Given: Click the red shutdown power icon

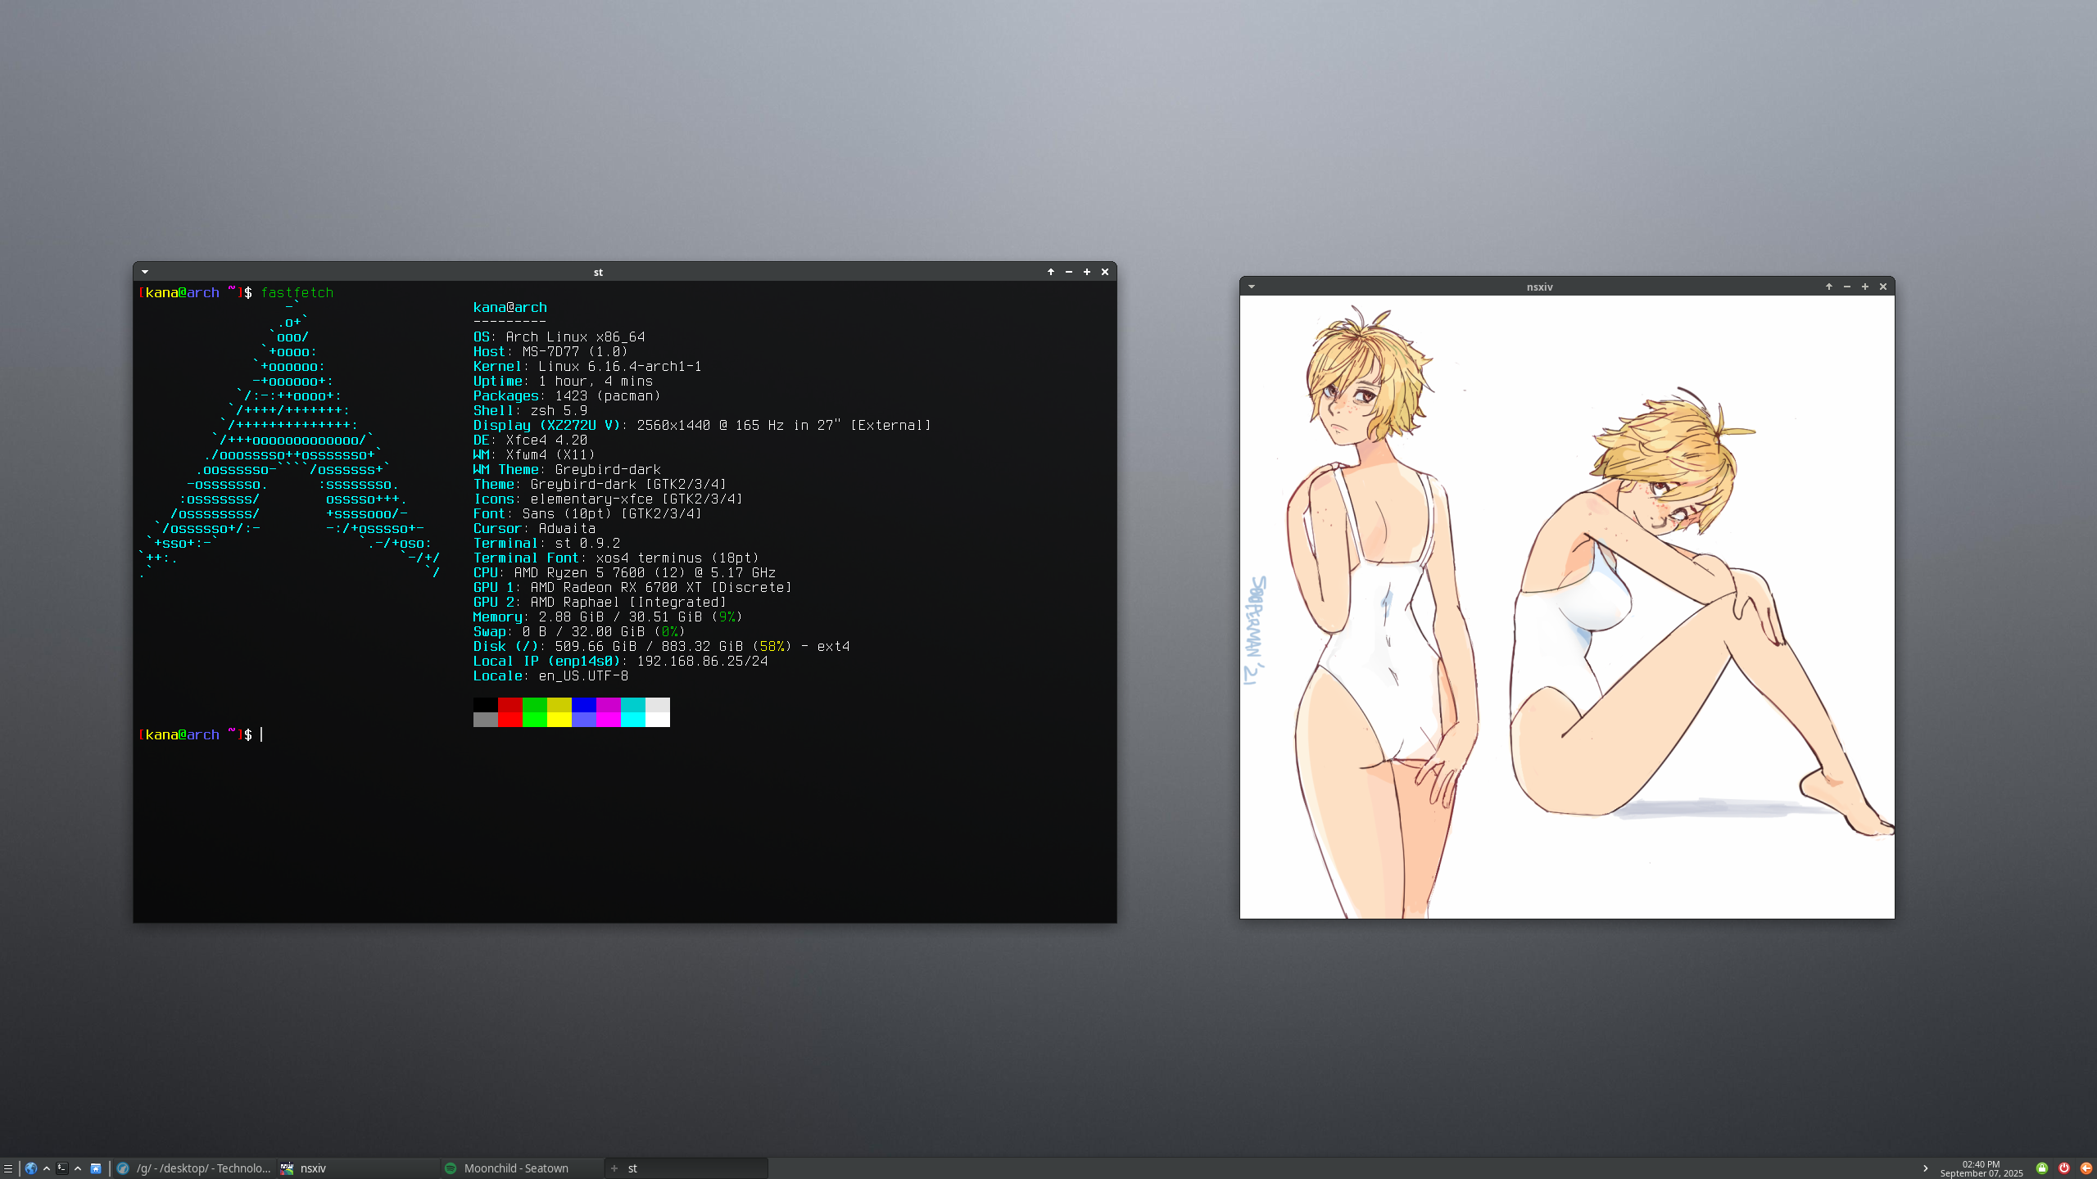Looking at the screenshot, I should (2064, 1168).
